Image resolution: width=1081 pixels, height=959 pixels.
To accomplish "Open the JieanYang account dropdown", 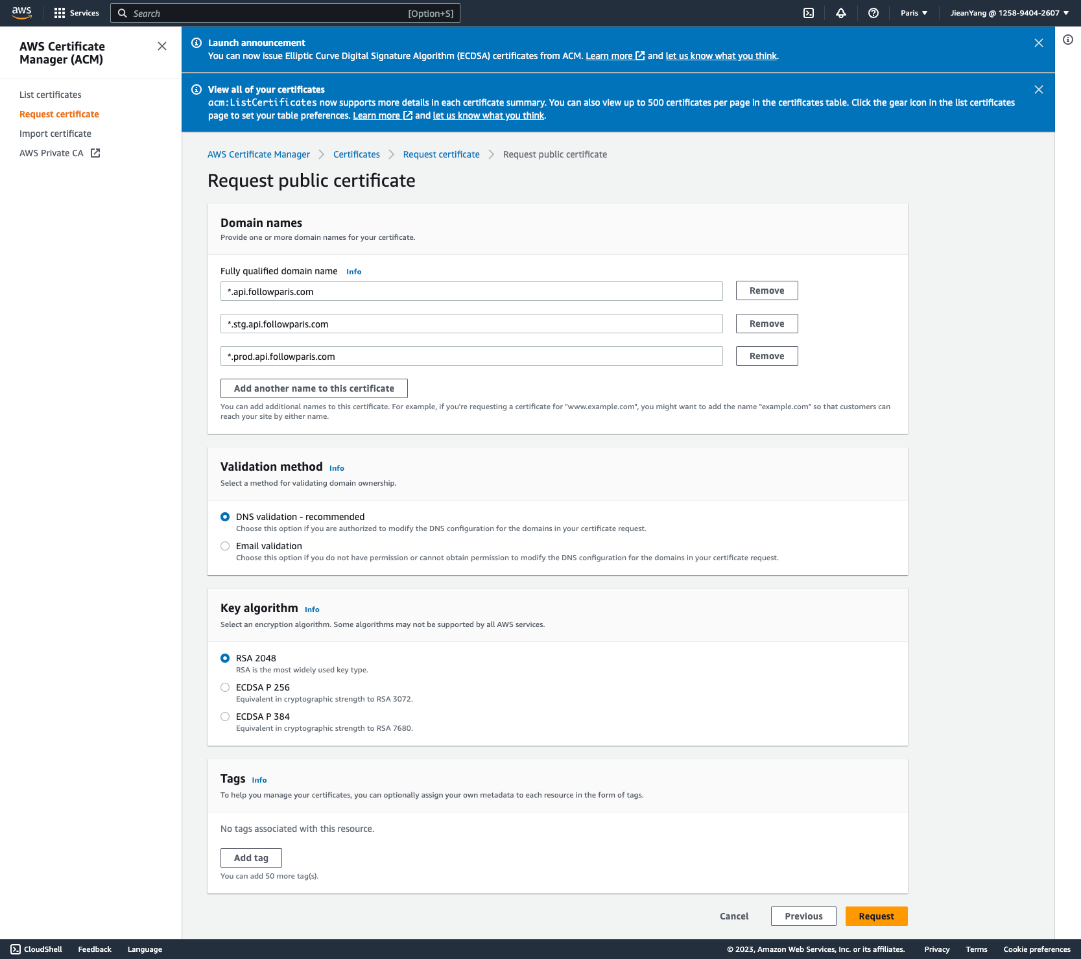I will [1010, 13].
